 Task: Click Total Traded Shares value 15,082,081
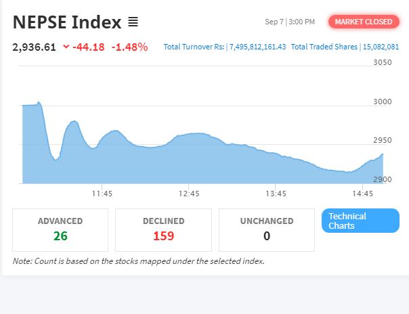pyautogui.click(x=381, y=47)
